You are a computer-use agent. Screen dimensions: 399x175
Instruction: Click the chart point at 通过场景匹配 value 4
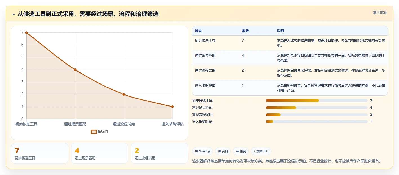point(75,70)
